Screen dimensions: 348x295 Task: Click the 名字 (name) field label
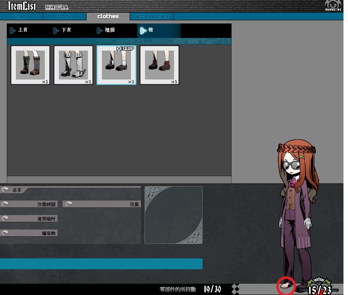[x=18, y=190]
